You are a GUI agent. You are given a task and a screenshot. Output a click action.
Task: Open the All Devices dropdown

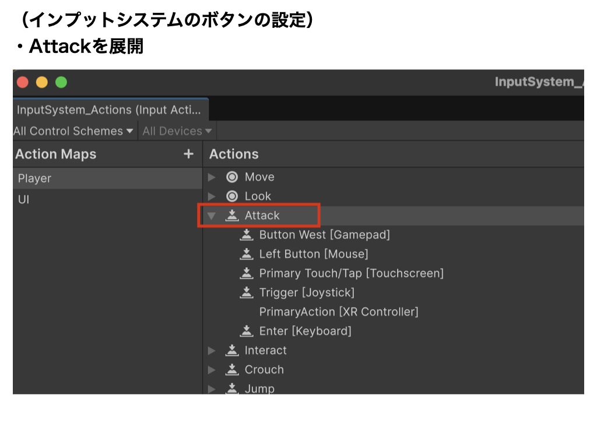177,131
